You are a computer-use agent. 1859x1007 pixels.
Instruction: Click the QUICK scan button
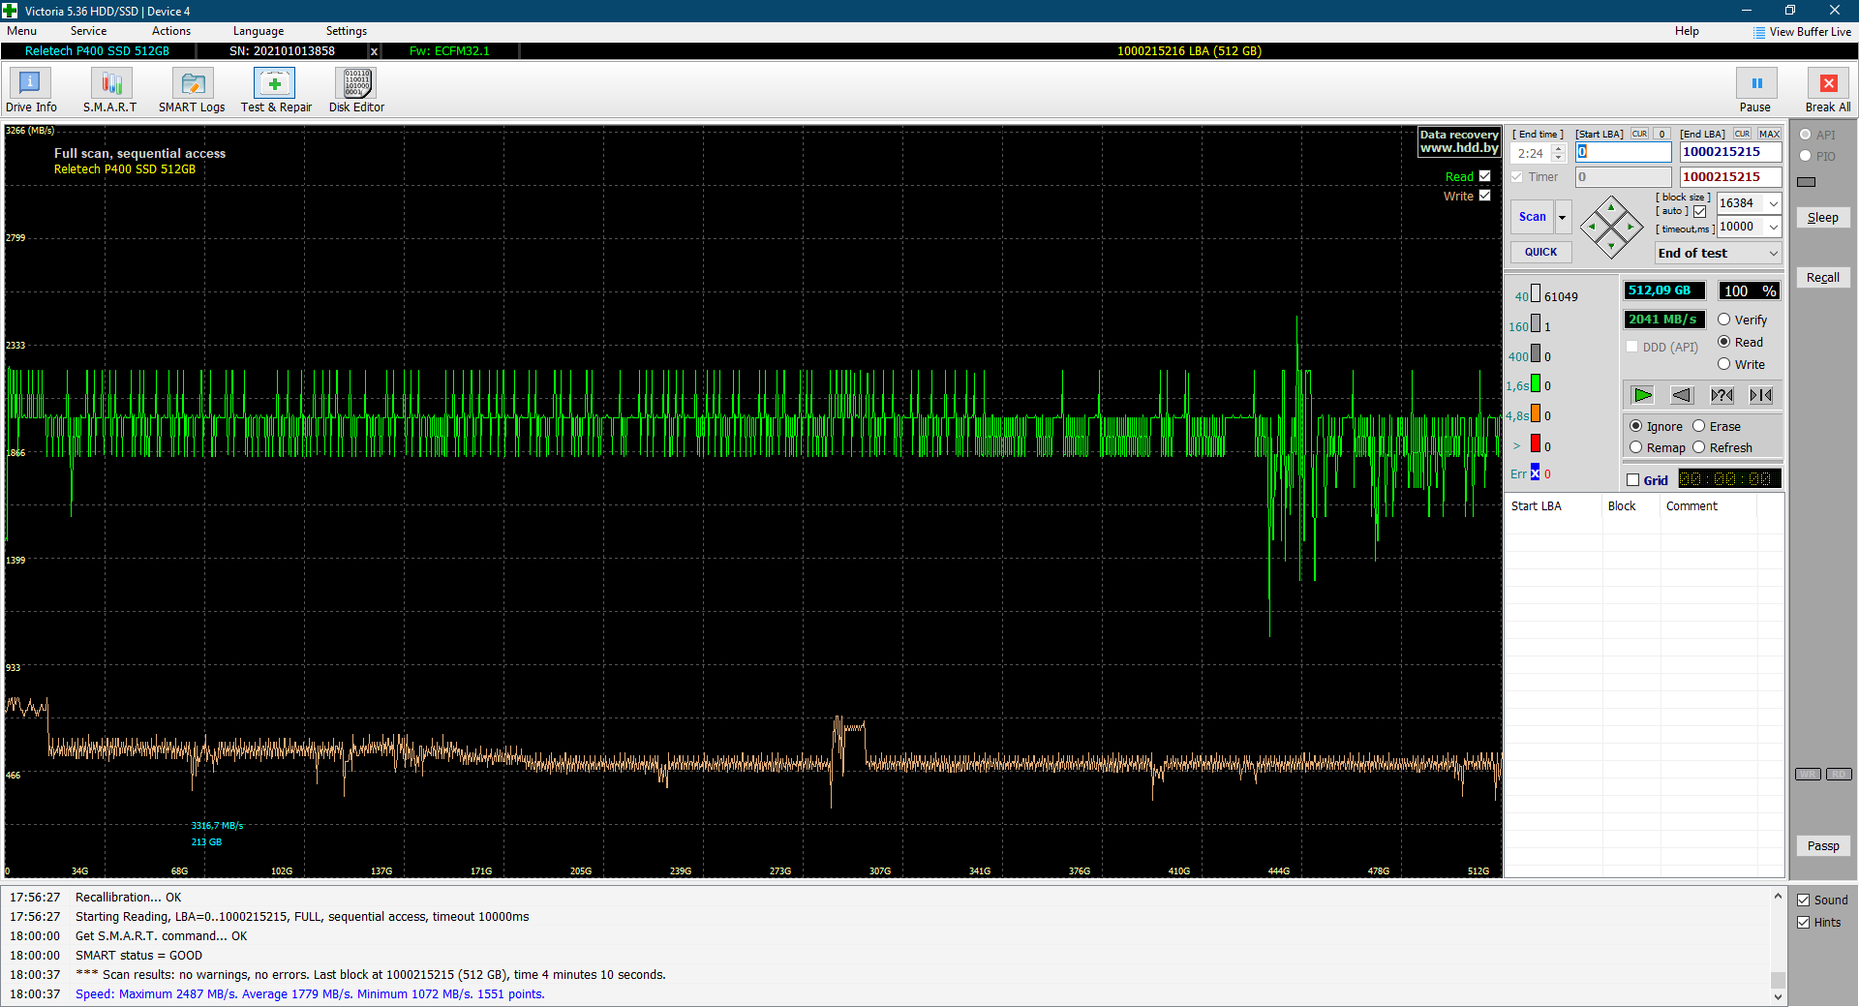click(x=1541, y=252)
